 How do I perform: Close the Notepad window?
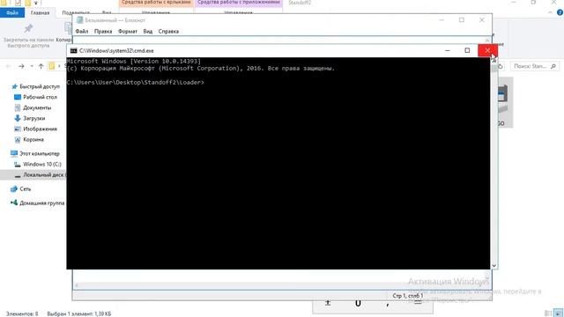482,20
